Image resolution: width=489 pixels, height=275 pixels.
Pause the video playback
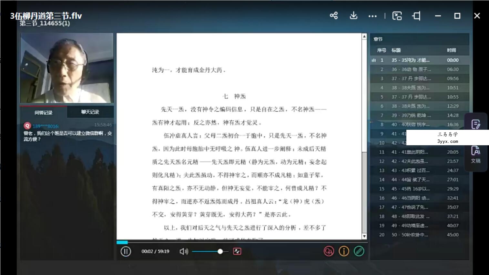tap(126, 251)
